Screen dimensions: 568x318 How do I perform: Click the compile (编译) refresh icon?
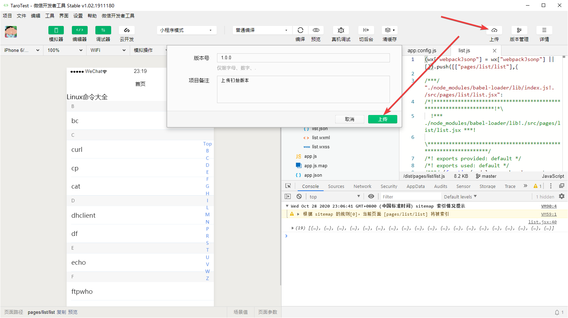click(300, 30)
